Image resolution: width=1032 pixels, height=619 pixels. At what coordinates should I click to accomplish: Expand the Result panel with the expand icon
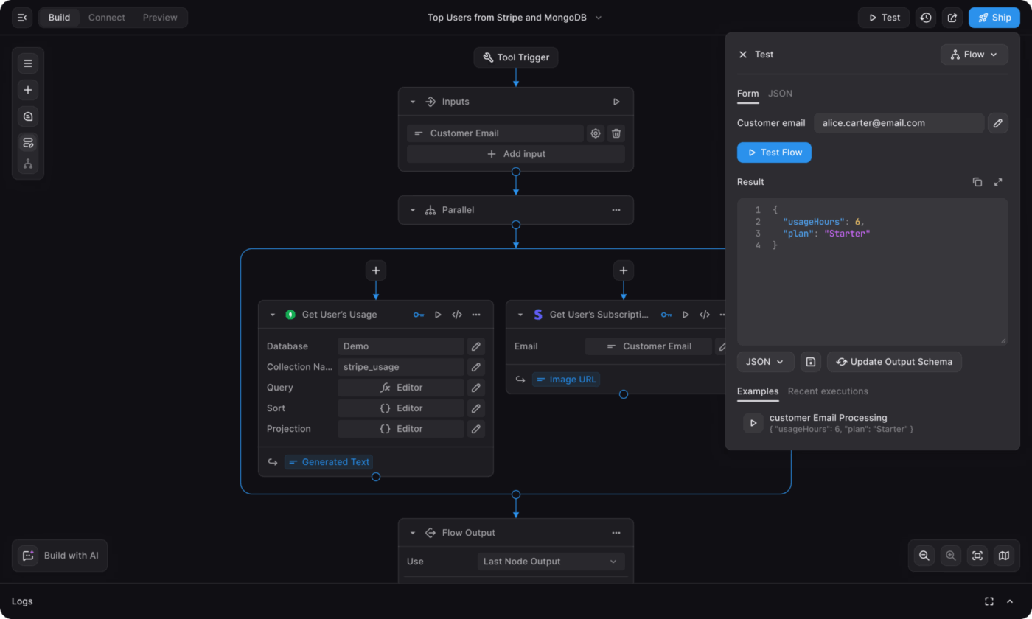(x=998, y=181)
